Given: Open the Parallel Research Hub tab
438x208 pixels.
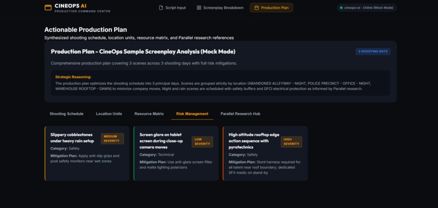Looking at the screenshot, I should coord(240,114).
